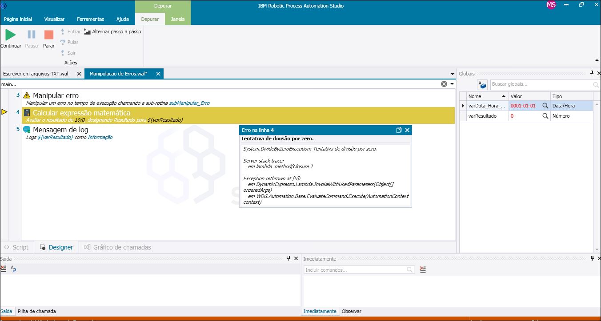Screen dimensions: 601x321
Task: Clear the Saída output log
Action: pyautogui.click(x=4, y=269)
